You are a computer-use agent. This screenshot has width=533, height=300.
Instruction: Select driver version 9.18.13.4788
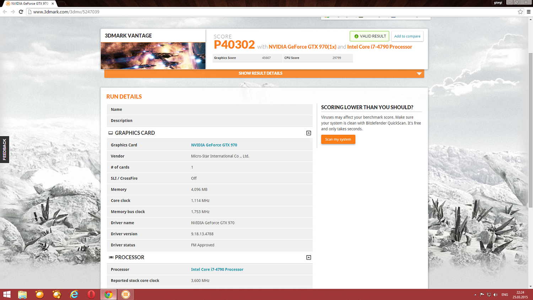(x=202, y=234)
